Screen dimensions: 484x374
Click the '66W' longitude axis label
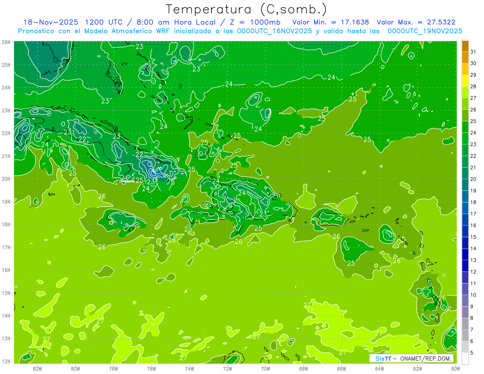pos(342,368)
